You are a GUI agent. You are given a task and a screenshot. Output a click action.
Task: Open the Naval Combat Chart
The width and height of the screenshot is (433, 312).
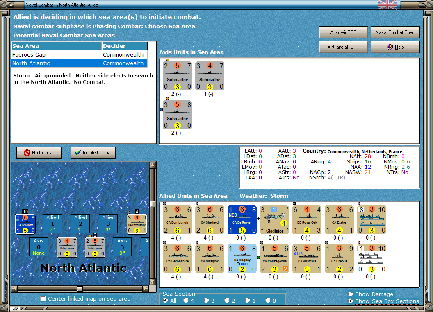click(x=395, y=32)
